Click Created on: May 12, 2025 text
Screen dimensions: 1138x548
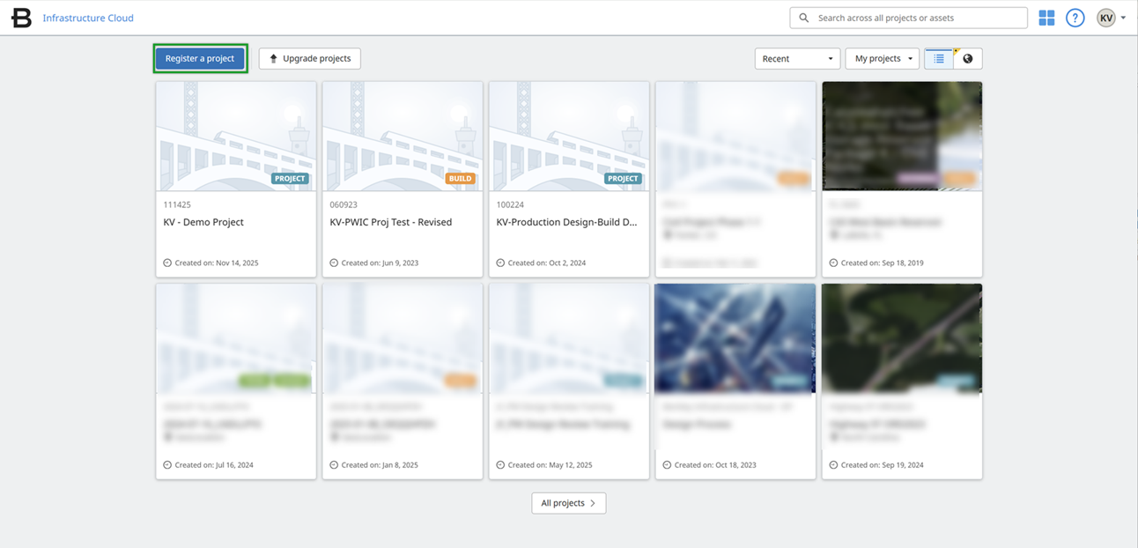coord(550,464)
